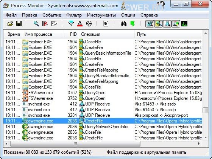Select the QueryBasicInformationFile operation row
The height and width of the screenshot is (159, 212).
click(x=103, y=53)
